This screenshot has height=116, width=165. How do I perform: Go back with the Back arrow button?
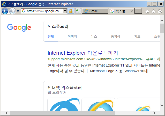(x=5, y=11)
